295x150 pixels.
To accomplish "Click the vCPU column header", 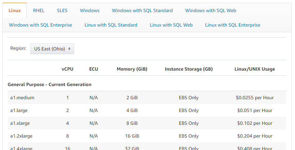I will pos(67,69).
